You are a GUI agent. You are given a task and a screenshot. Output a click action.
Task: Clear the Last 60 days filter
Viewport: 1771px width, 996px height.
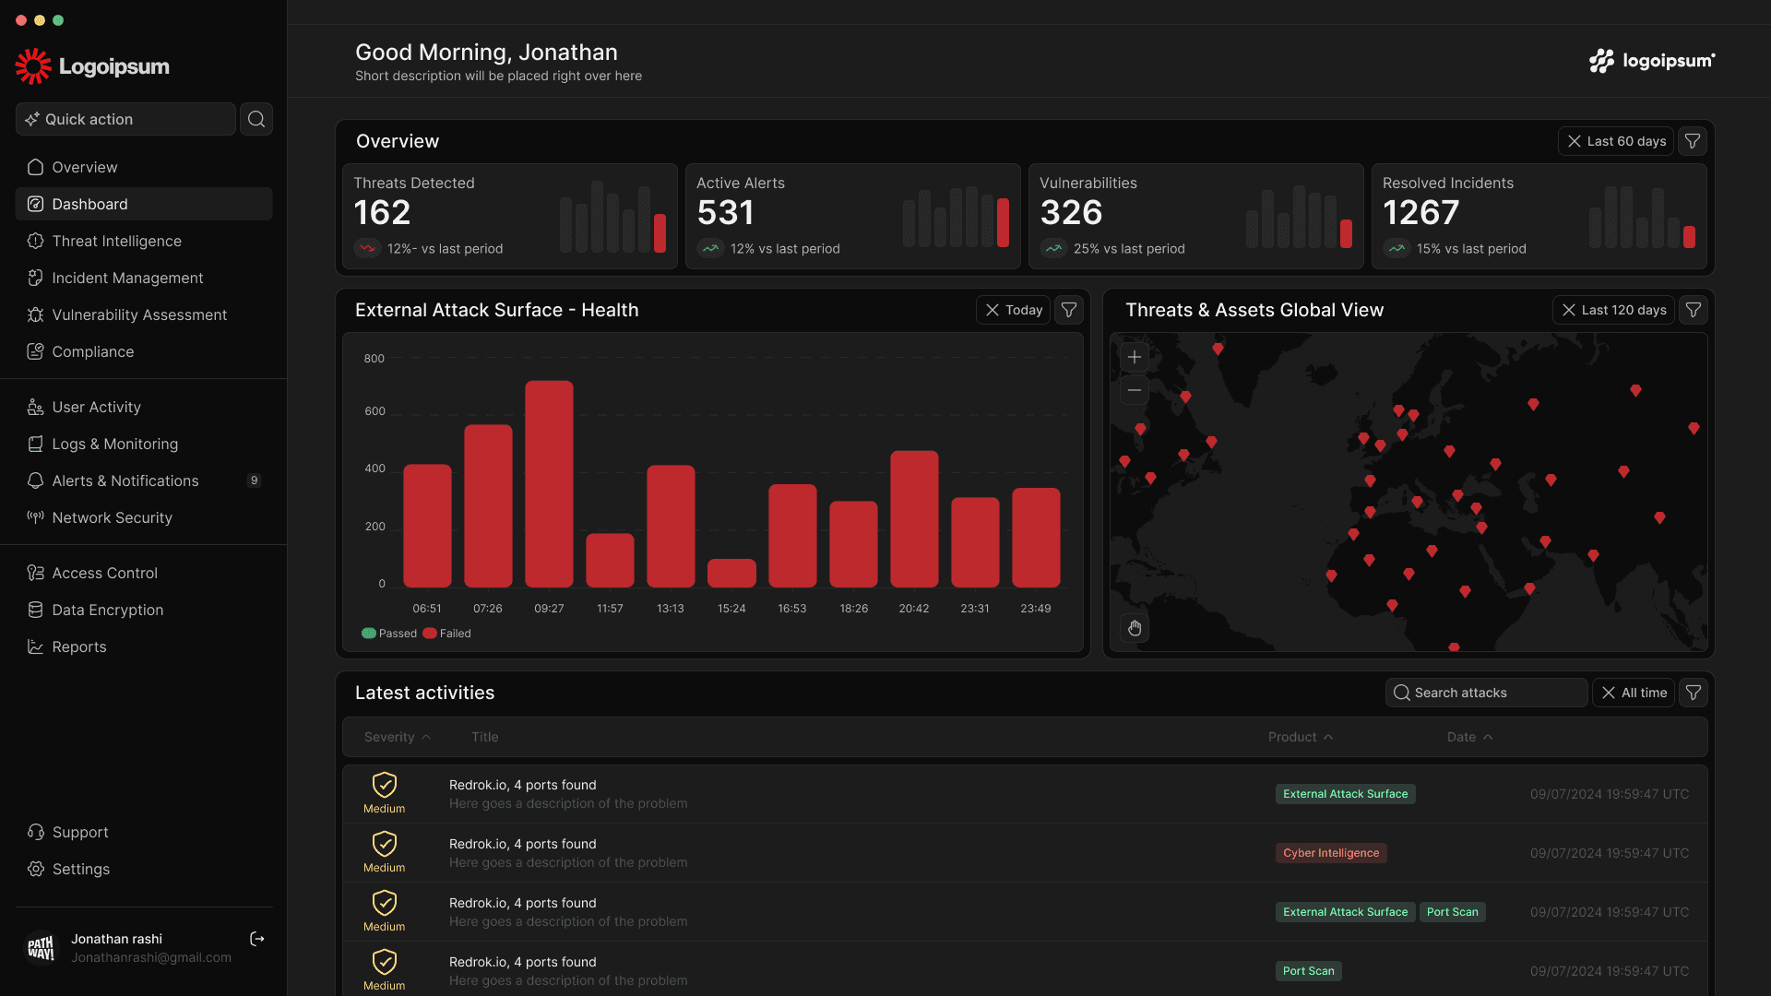tap(1575, 141)
